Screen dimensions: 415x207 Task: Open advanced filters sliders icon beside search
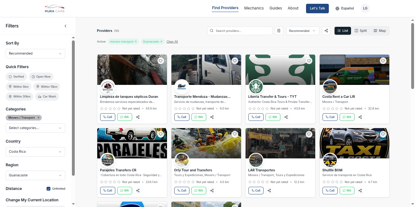279,31
